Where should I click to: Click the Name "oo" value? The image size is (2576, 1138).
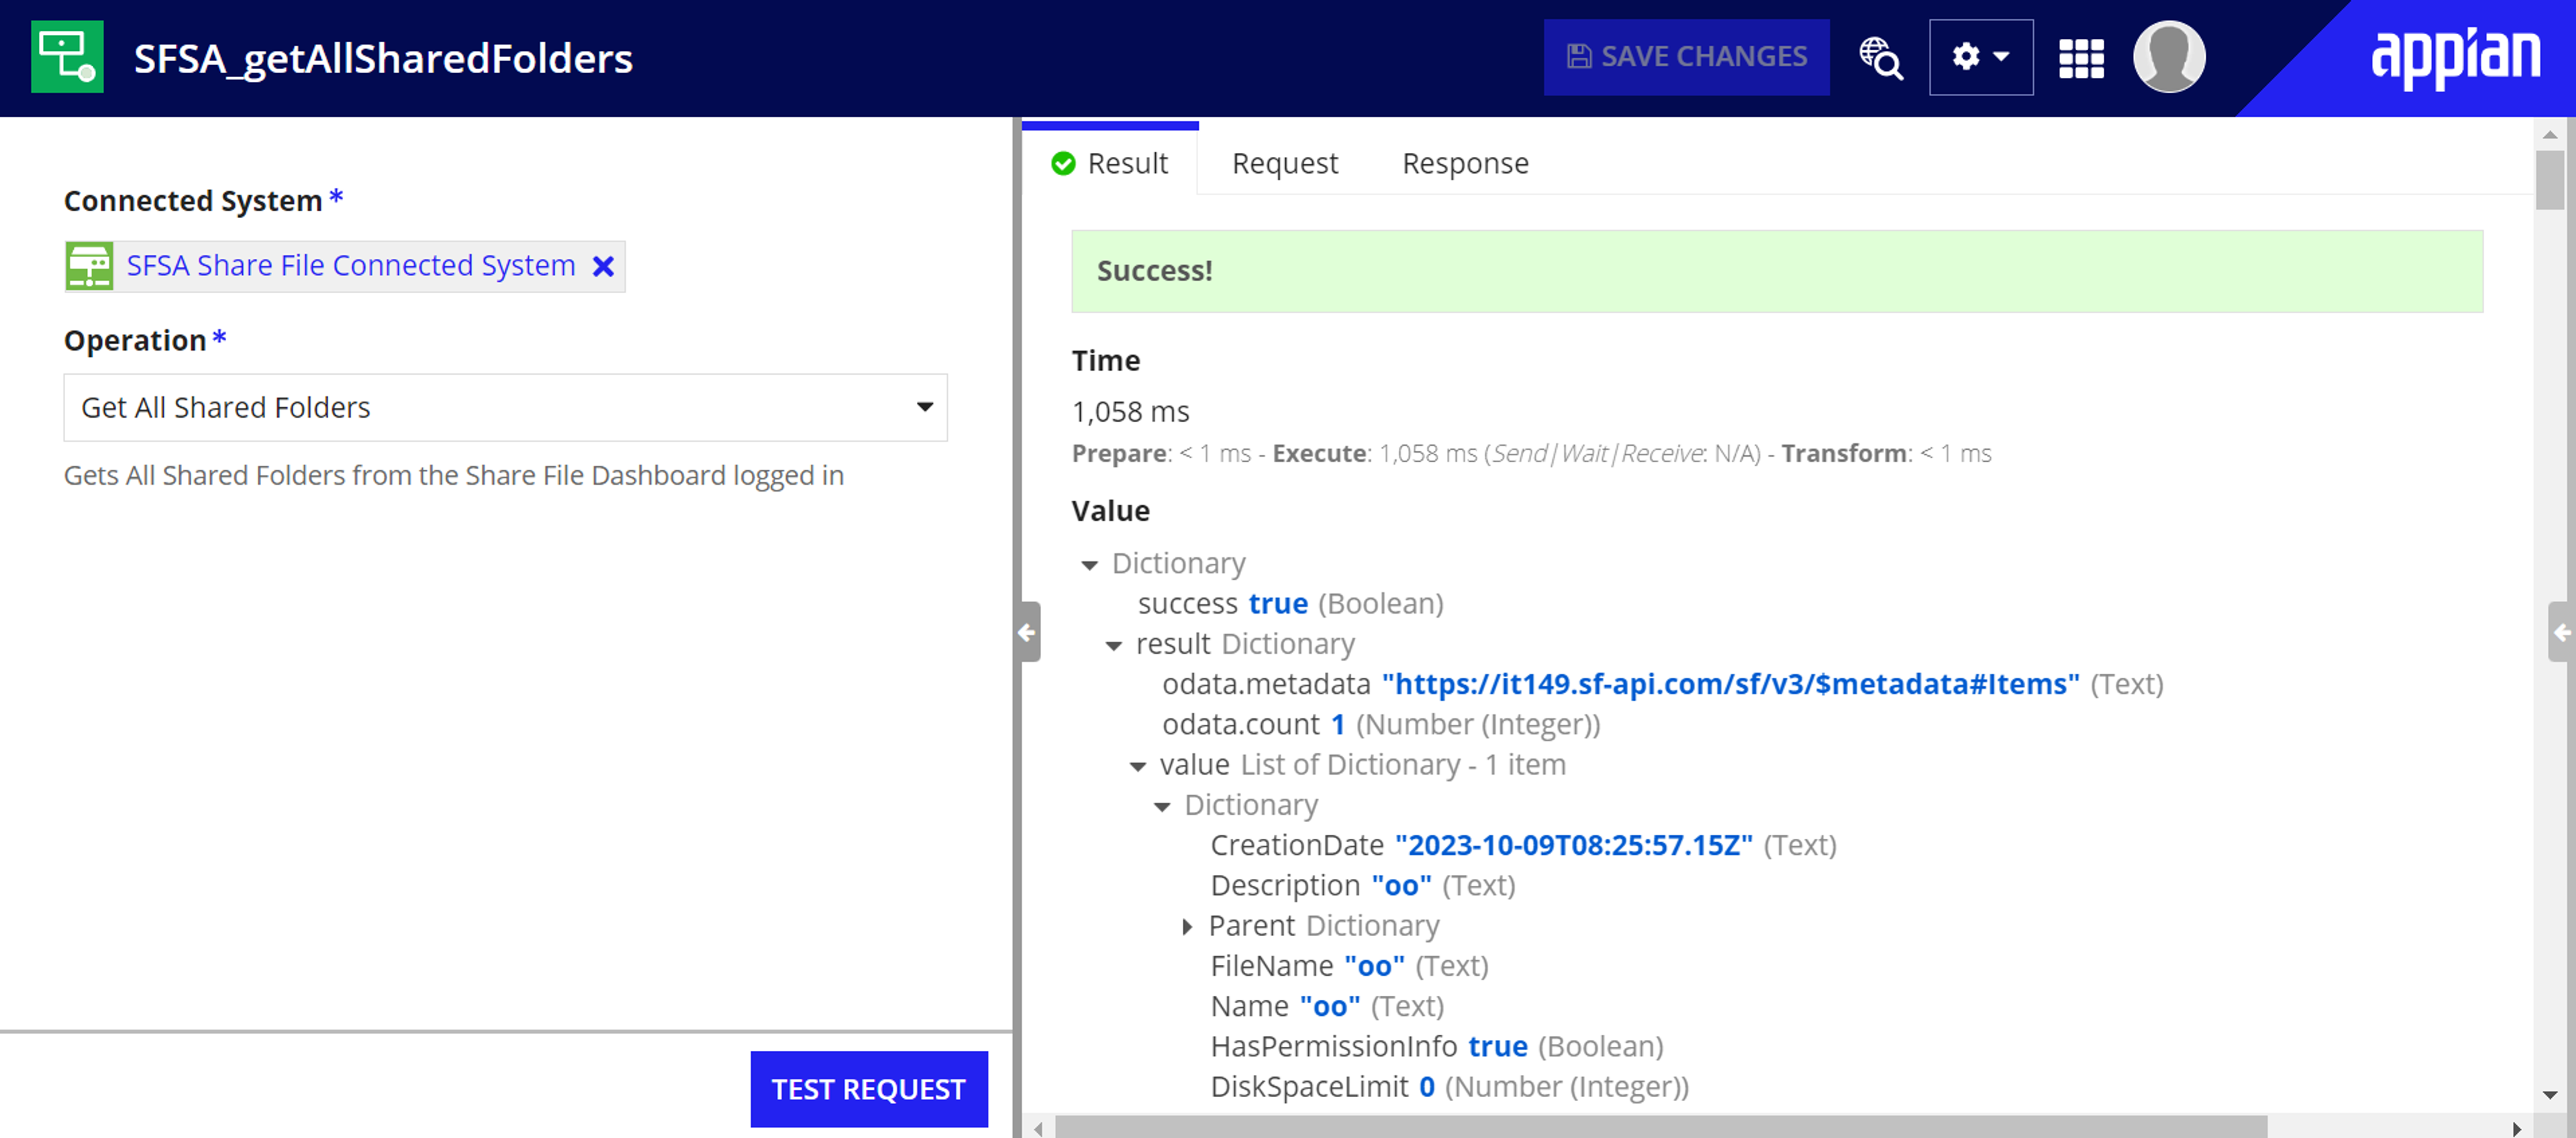click(1329, 1006)
